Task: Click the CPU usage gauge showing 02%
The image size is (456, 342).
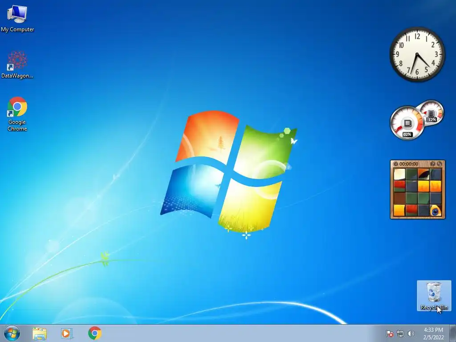Action: [407, 123]
